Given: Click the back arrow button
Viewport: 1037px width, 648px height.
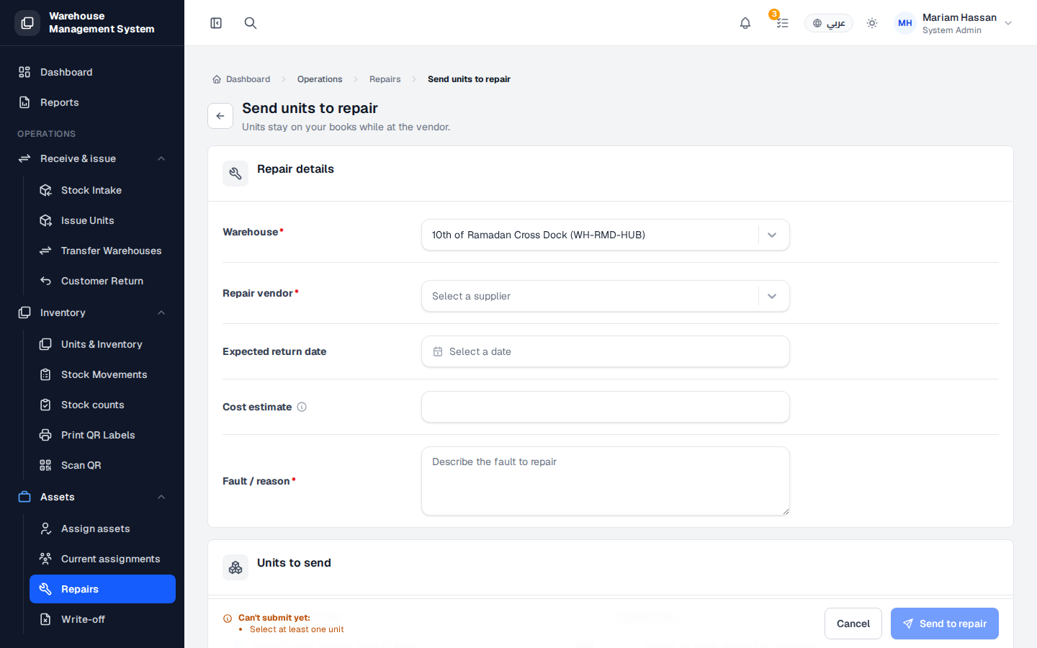Looking at the screenshot, I should 220,116.
